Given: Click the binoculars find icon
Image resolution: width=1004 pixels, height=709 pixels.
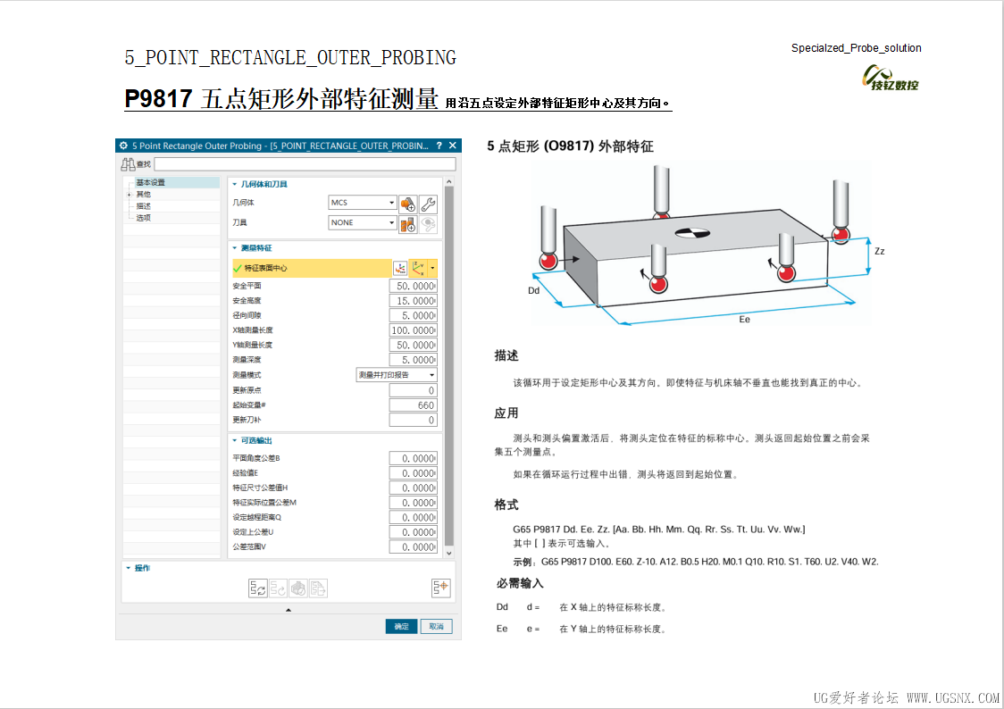Looking at the screenshot, I should (128, 164).
